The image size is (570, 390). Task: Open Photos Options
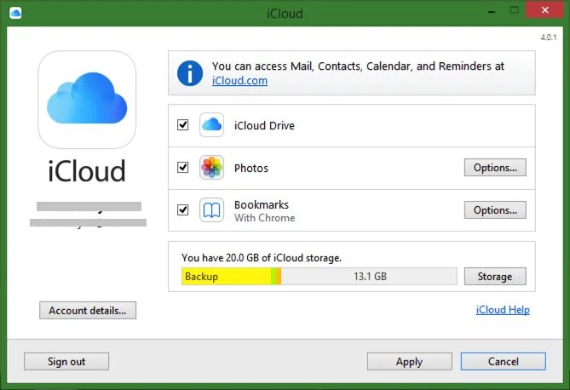495,168
